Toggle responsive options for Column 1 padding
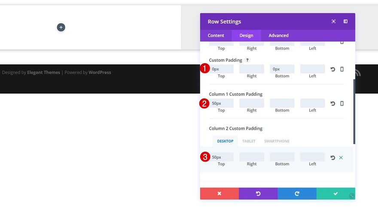Viewport: 378px width, 208px height. [342, 104]
